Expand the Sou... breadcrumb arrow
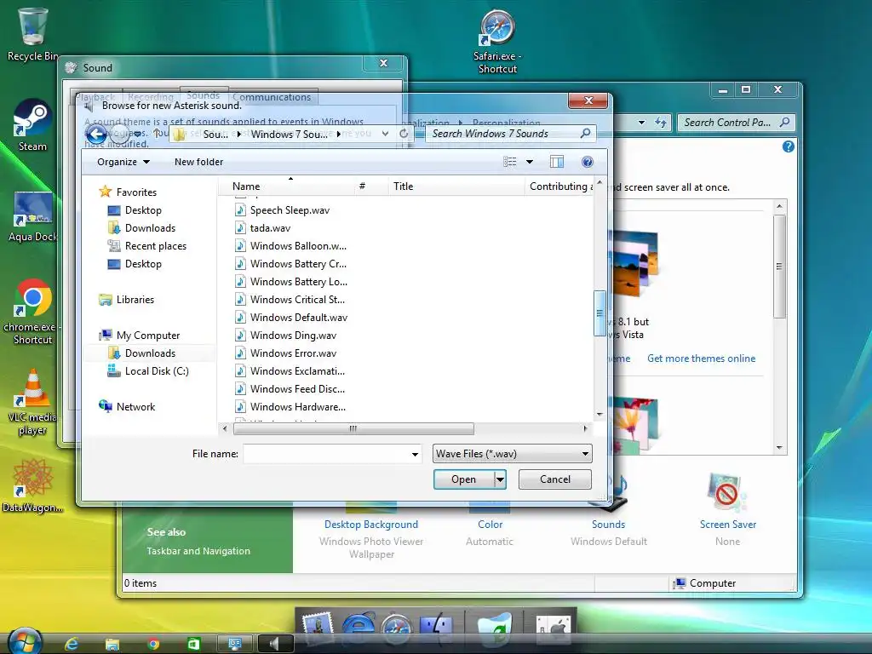Screen dimensions: 872x654 point(239,134)
